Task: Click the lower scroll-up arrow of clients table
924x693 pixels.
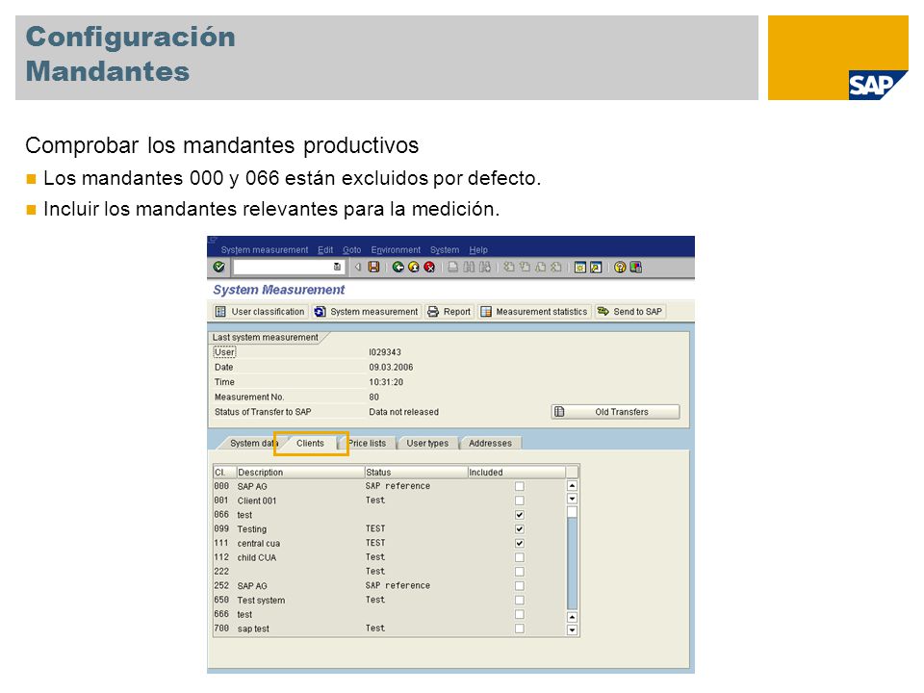Action: click(572, 617)
